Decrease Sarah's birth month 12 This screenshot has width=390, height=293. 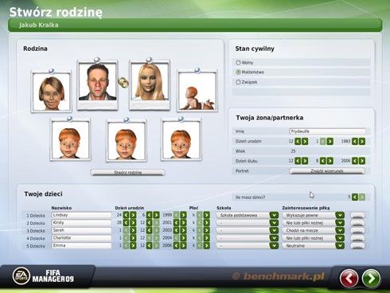pos(149,230)
